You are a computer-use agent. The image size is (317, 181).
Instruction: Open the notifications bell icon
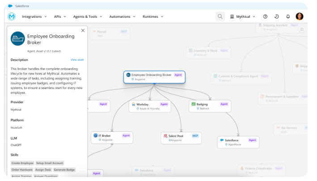288,17
